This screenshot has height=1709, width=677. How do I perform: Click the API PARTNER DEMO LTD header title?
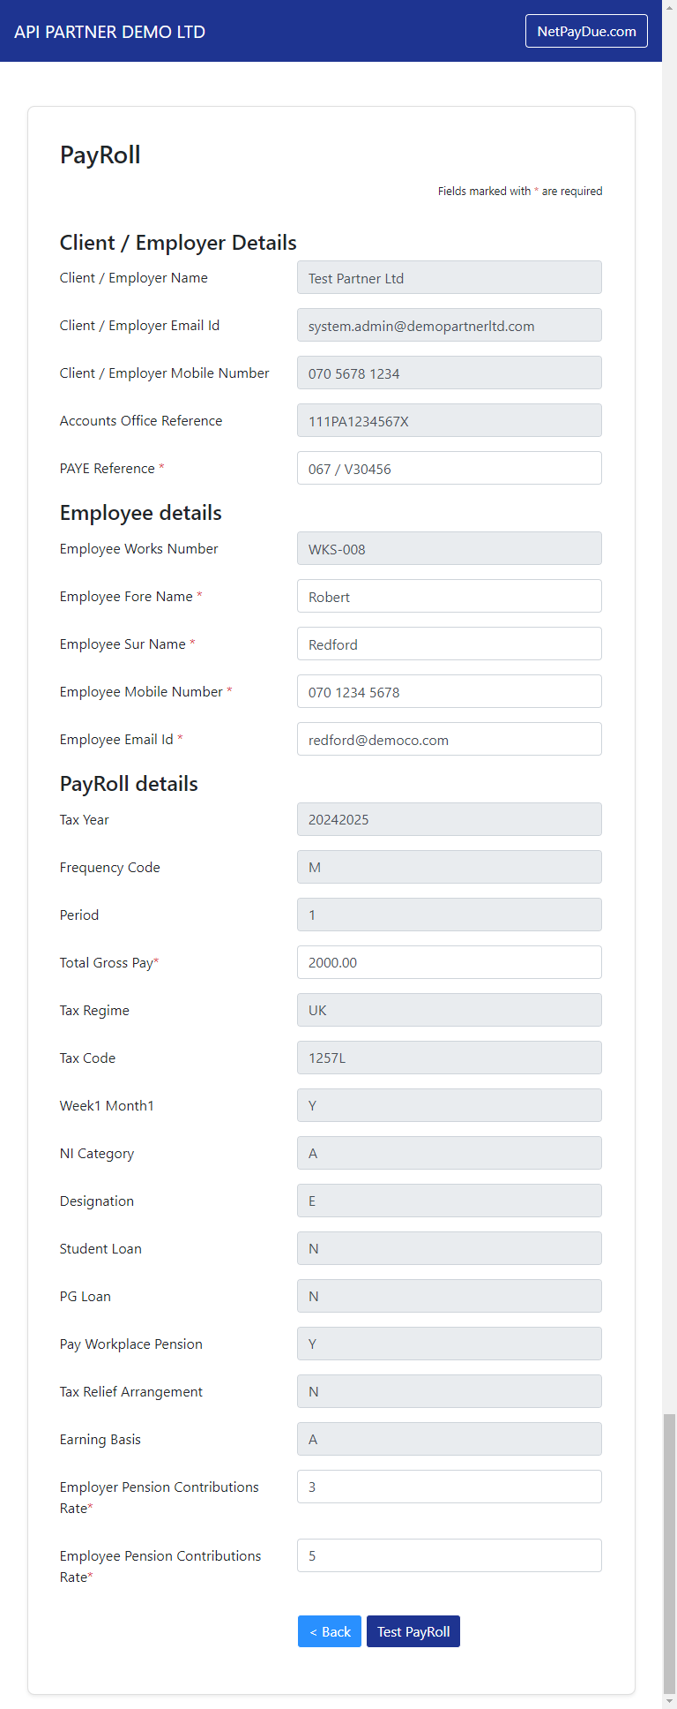[x=110, y=32]
